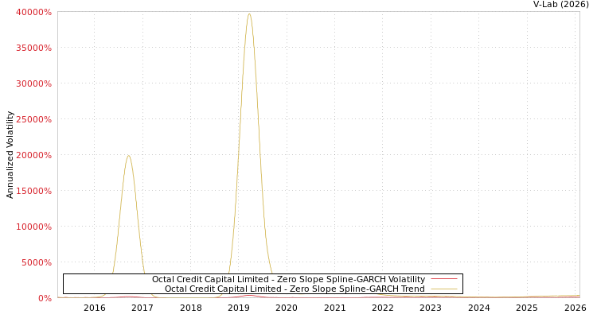The height and width of the screenshot is (318, 597).
Task: Select the 5000% y-axis label
Action: 36,262
